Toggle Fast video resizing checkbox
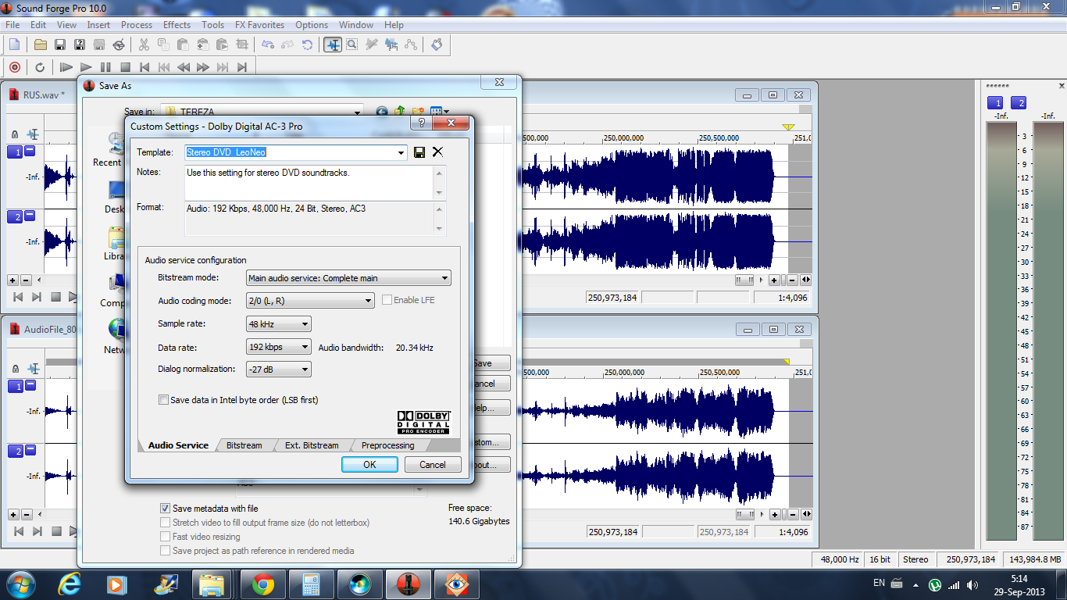The height and width of the screenshot is (600, 1067). (165, 537)
